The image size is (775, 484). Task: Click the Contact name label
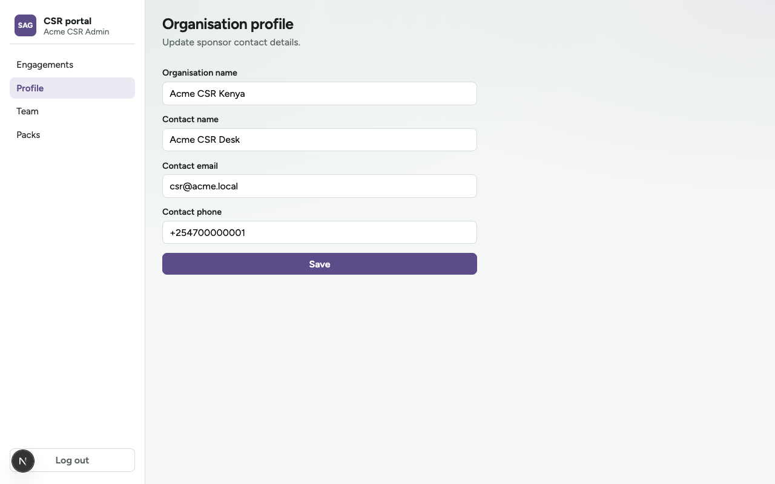tap(190, 119)
